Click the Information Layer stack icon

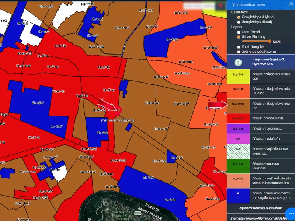coord(233,4)
